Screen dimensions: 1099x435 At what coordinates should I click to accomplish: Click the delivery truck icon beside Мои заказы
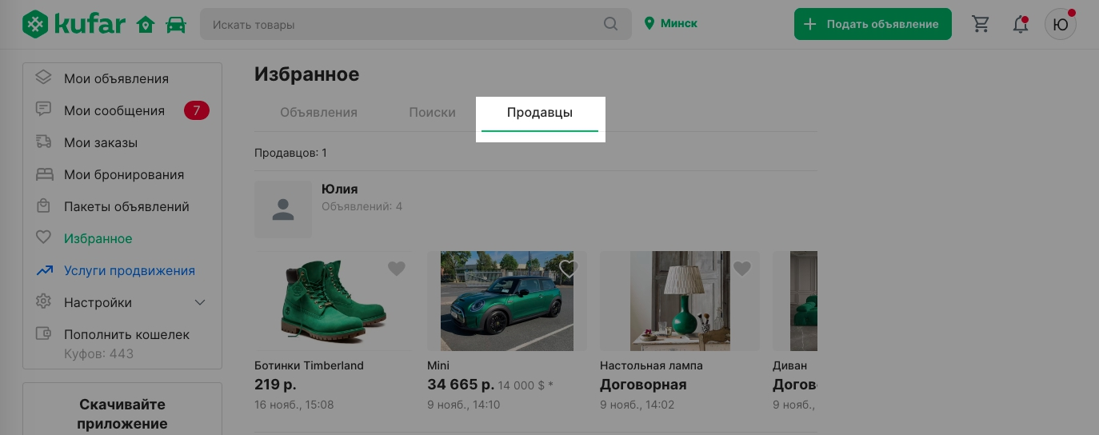tap(43, 142)
